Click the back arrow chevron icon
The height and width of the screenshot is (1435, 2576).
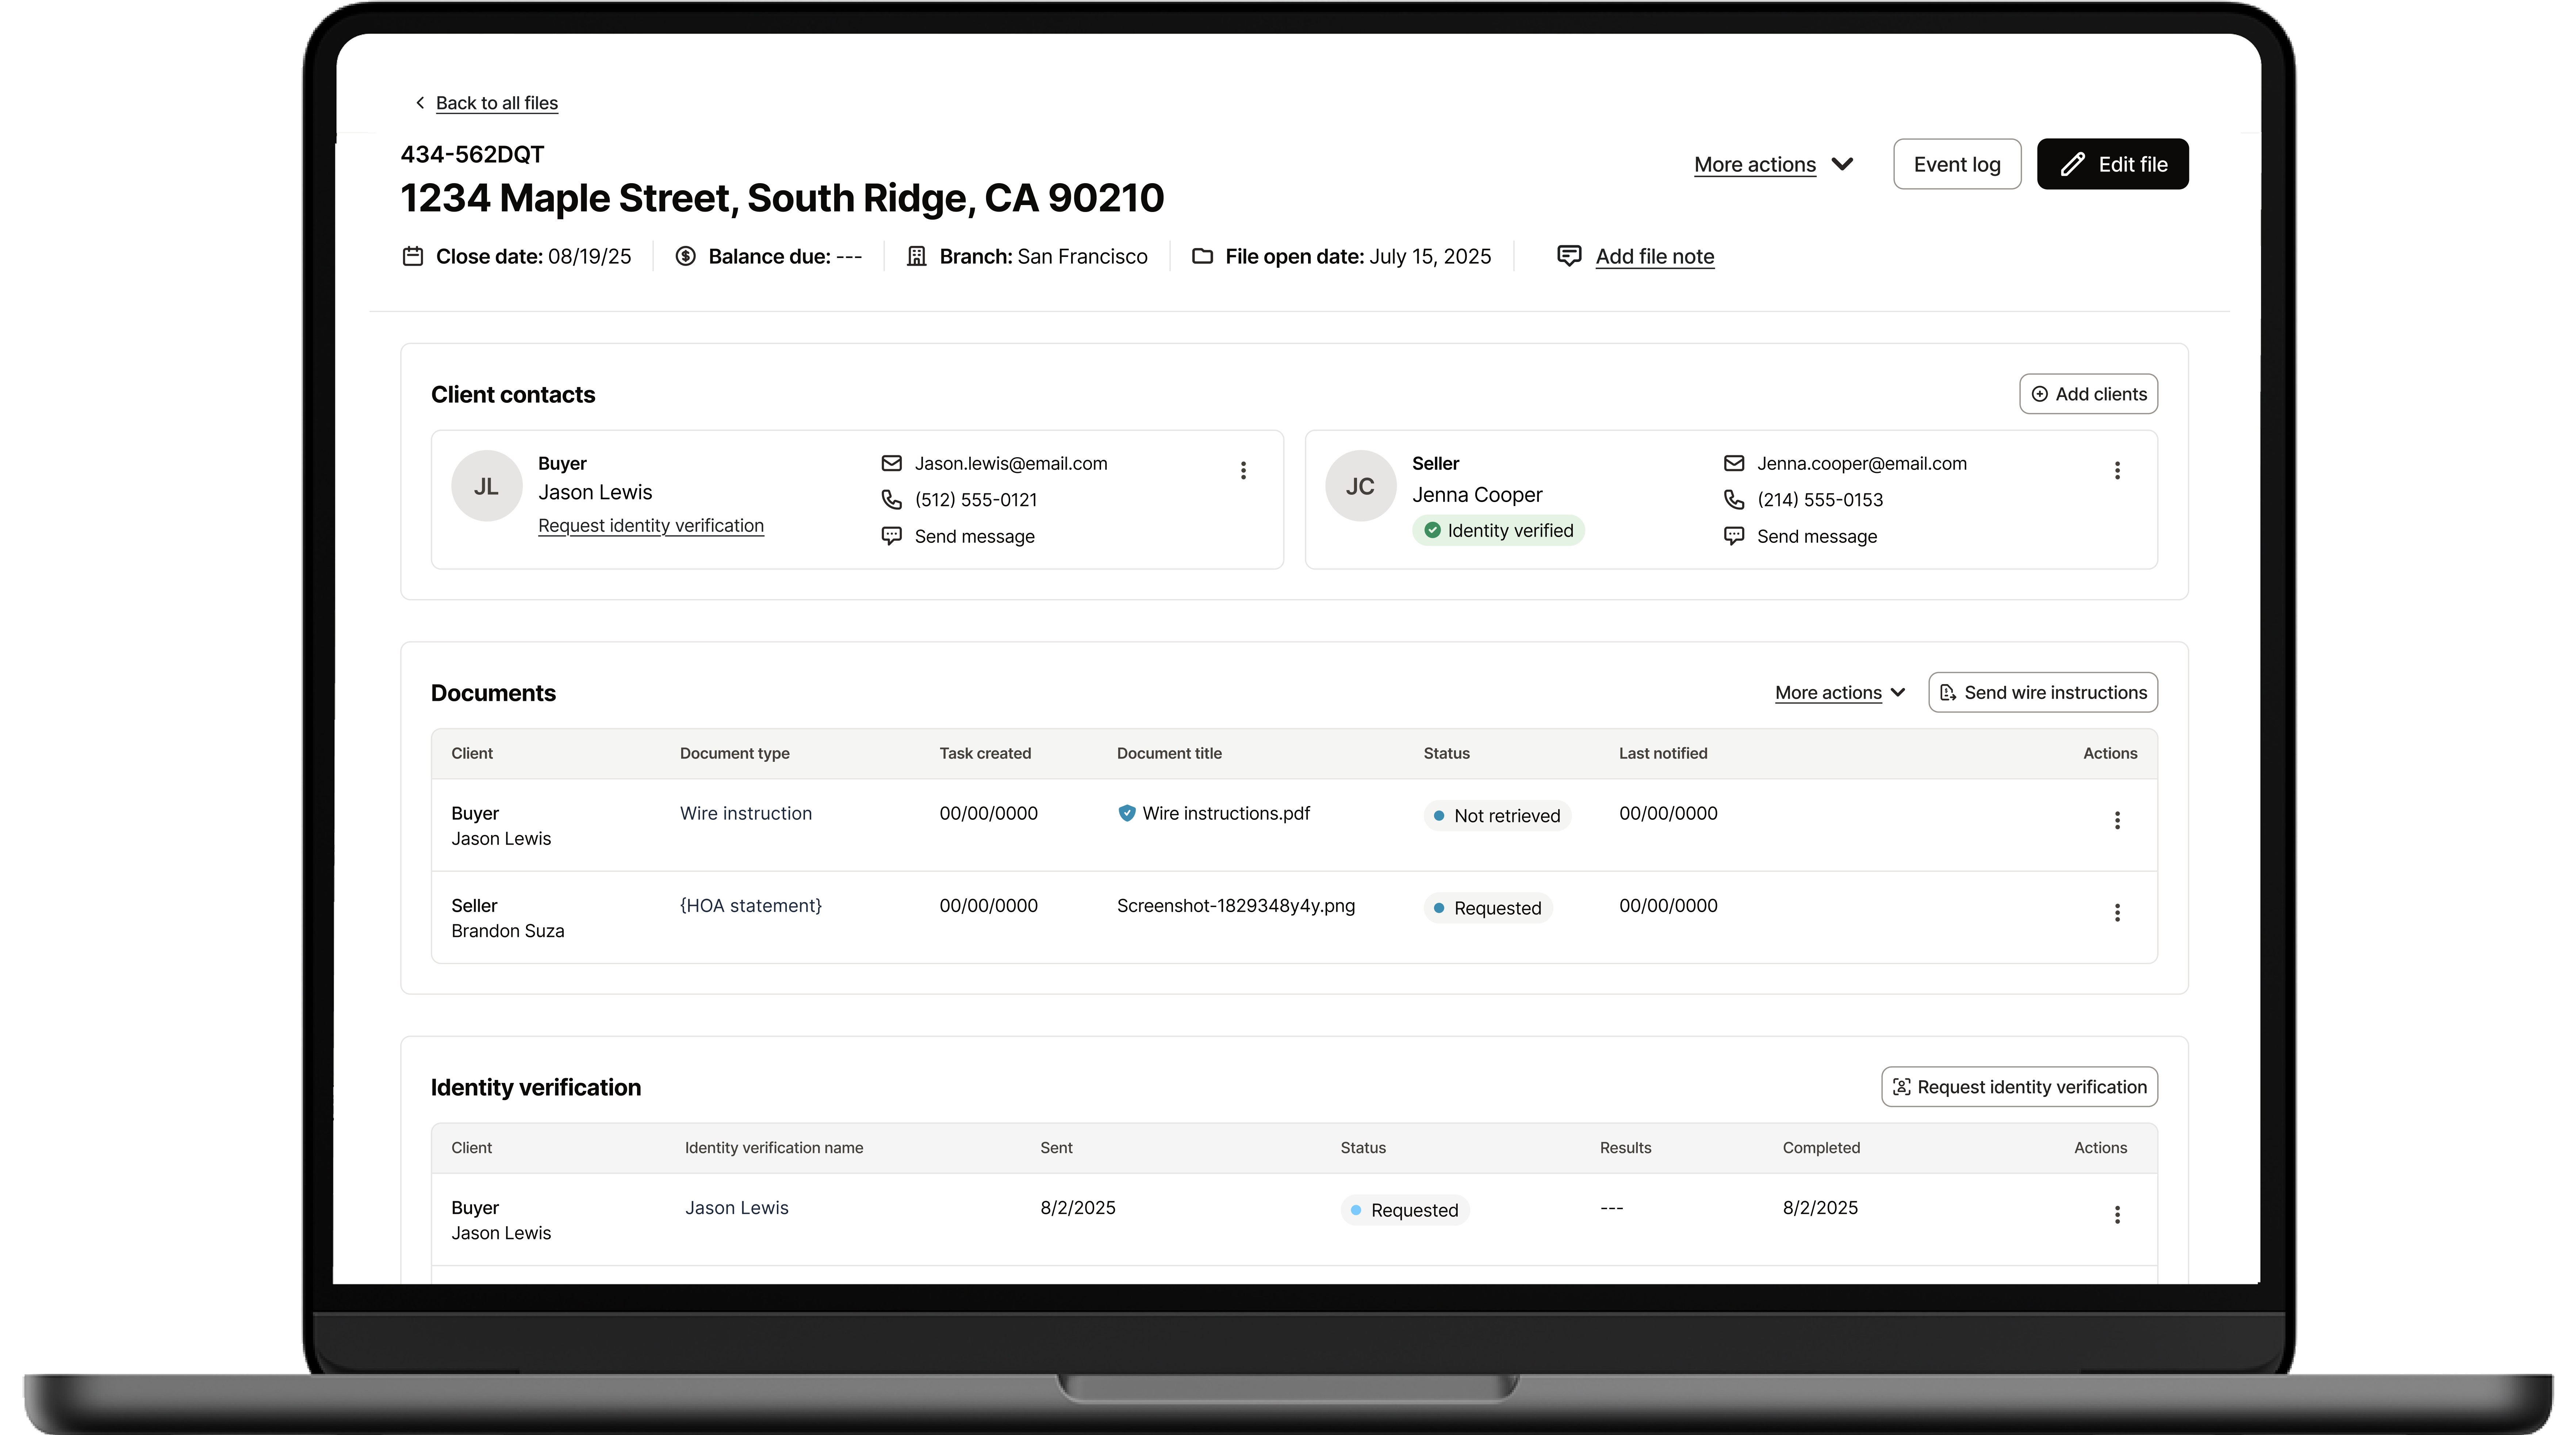coord(420,103)
